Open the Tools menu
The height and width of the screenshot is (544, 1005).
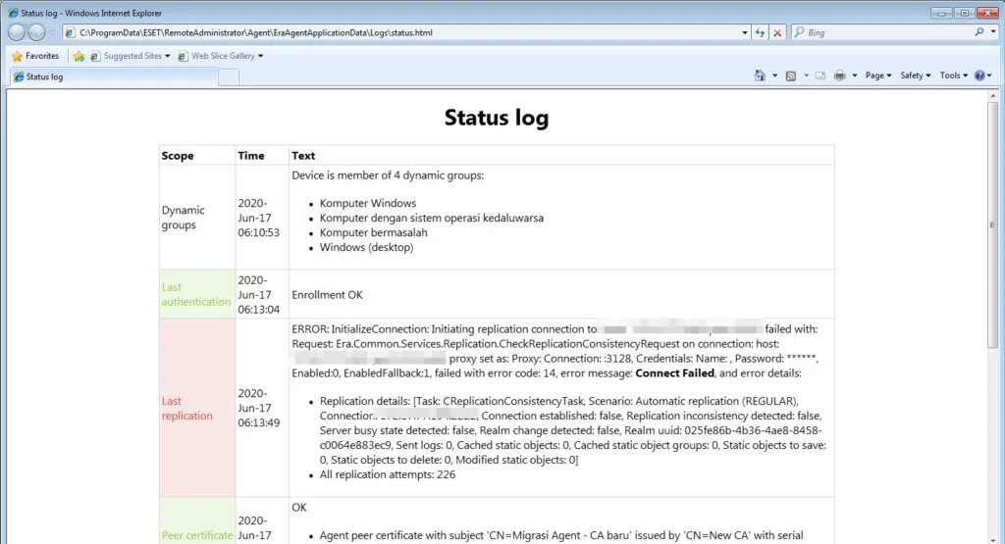coord(953,75)
